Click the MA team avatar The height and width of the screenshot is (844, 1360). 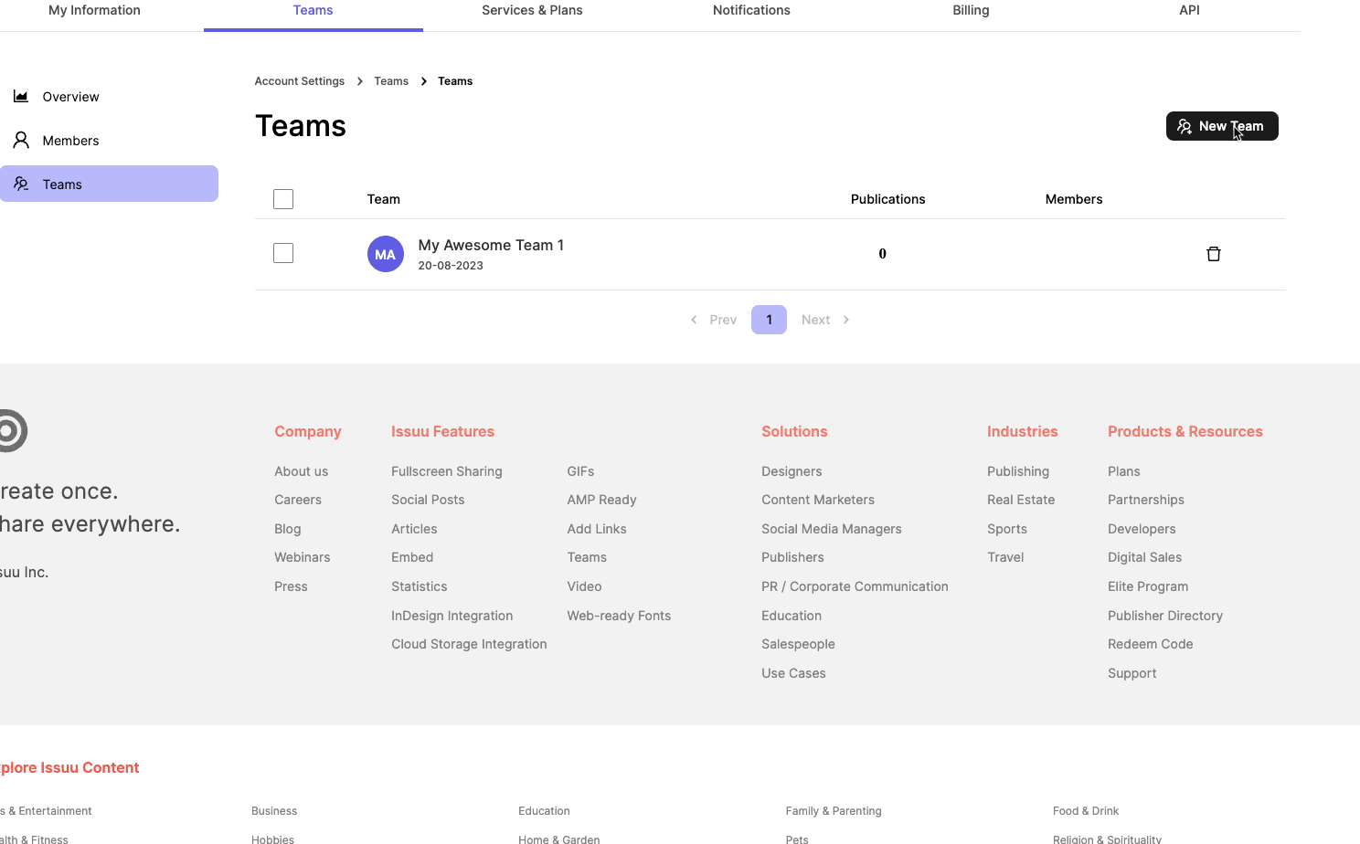(x=385, y=253)
